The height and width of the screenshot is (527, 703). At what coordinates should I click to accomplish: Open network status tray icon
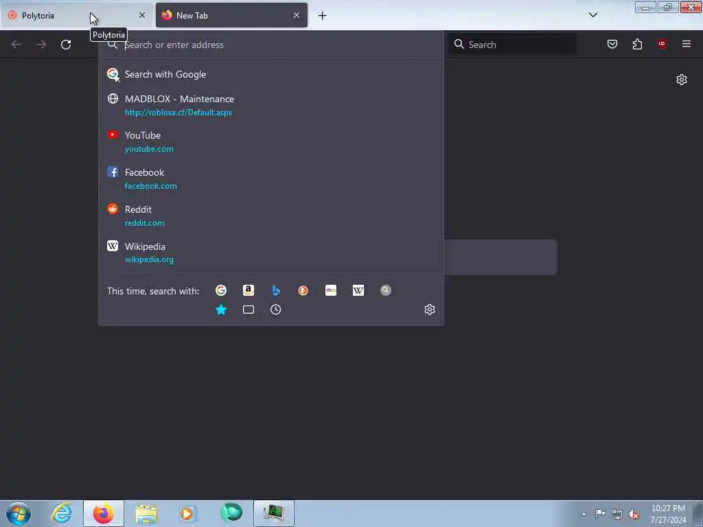(x=617, y=514)
